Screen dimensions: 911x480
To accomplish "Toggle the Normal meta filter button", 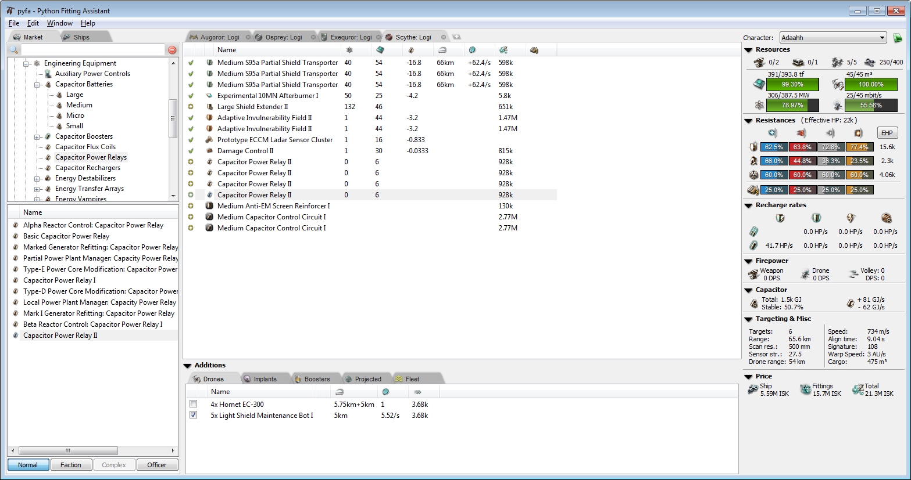I will (28, 465).
